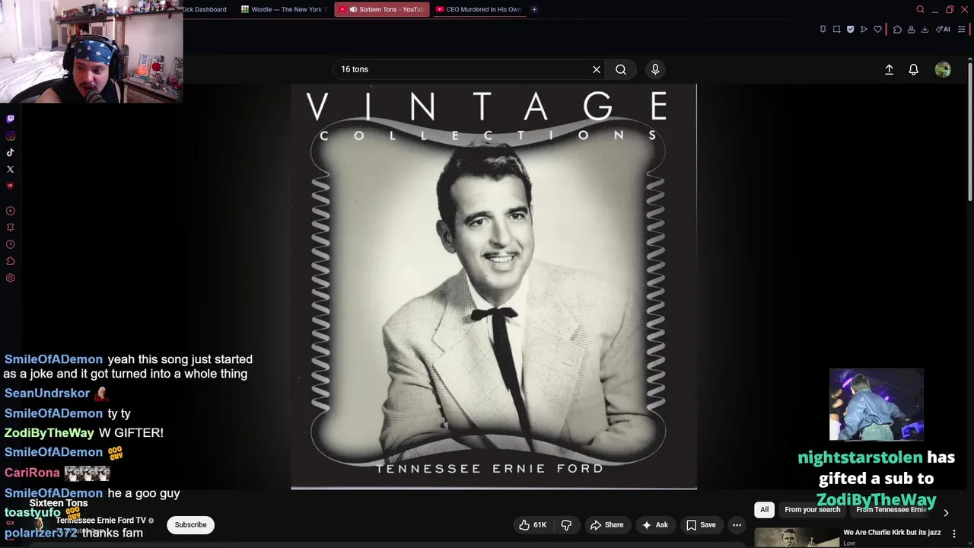Clear the YouTube search text
This screenshot has height=548, width=974.
pyautogui.click(x=597, y=69)
